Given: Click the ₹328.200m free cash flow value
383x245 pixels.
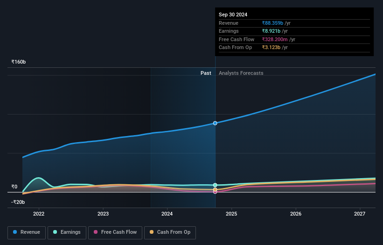Looking at the screenshot, I should (275, 39).
